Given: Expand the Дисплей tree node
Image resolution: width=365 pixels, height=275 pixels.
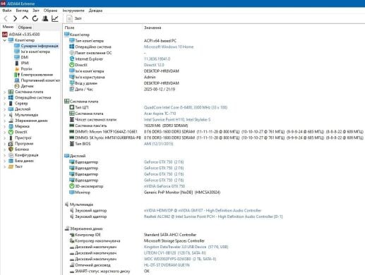Looking at the screenshot, I should pyautogui.click(x=4, y=109).
